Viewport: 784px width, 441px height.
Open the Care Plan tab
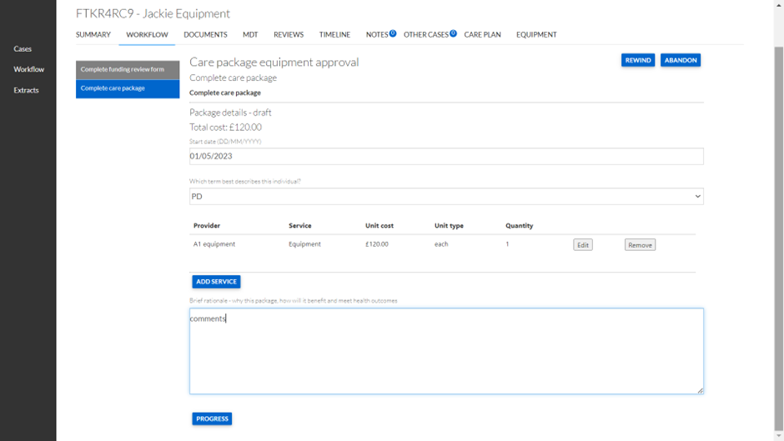[x=482, y=35]
